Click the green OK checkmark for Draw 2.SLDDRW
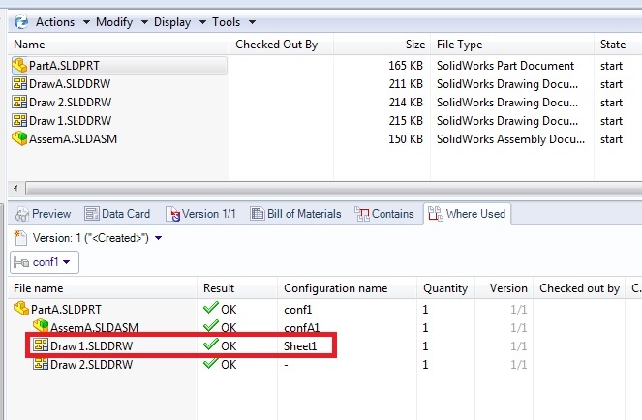642x420 pixels. (x=211, y=363)
